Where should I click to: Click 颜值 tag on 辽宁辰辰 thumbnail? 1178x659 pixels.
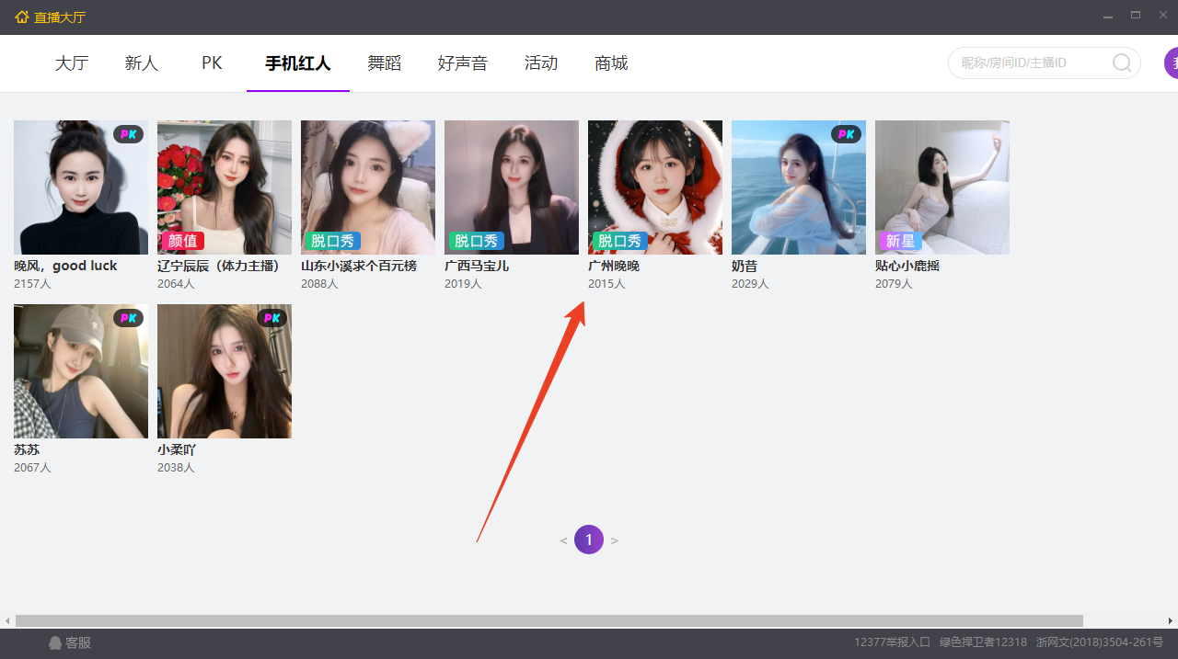click(x=181, y=241)
